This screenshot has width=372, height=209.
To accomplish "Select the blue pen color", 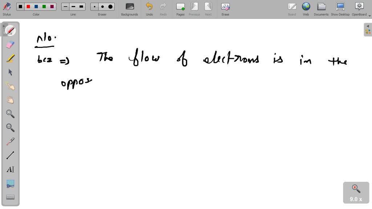I will 36,7.
